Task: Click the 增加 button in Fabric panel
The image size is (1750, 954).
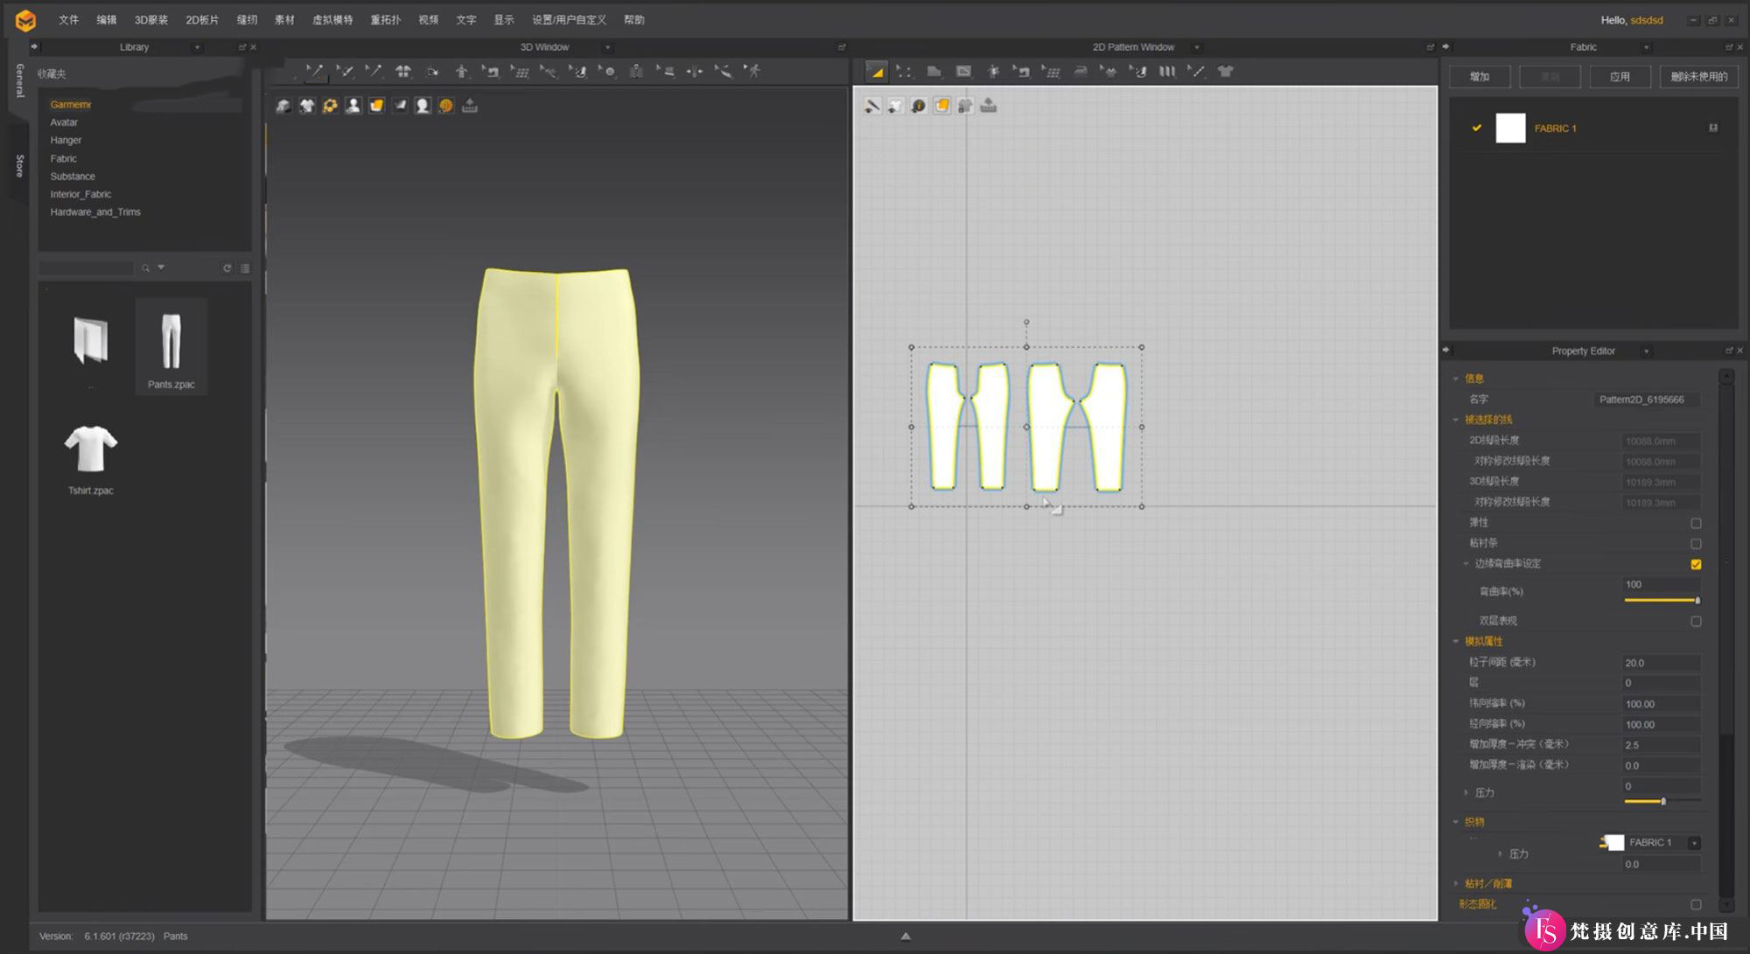Action: pyautogui.click(x=1480, y=77)
